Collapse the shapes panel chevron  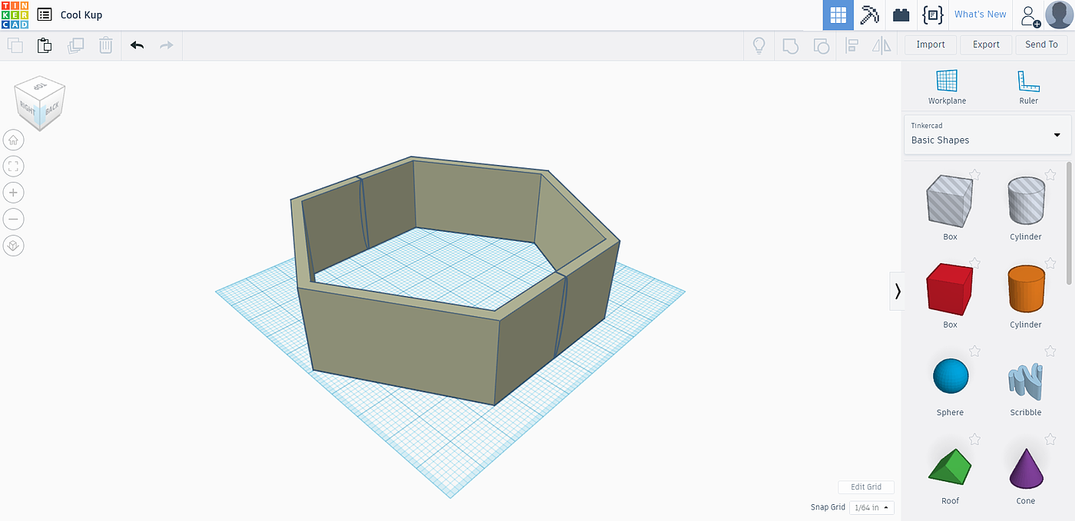[897, 291]
